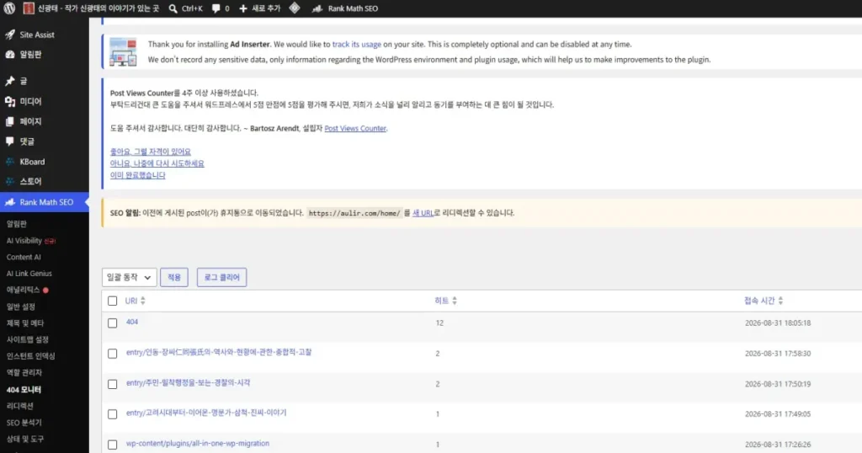Check the box for all-in-one-wp-migration row

point(112,445)
